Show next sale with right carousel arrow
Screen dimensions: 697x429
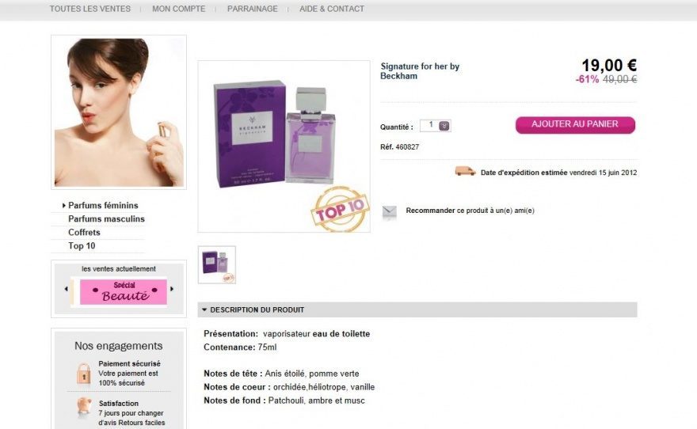coord(172,289)
